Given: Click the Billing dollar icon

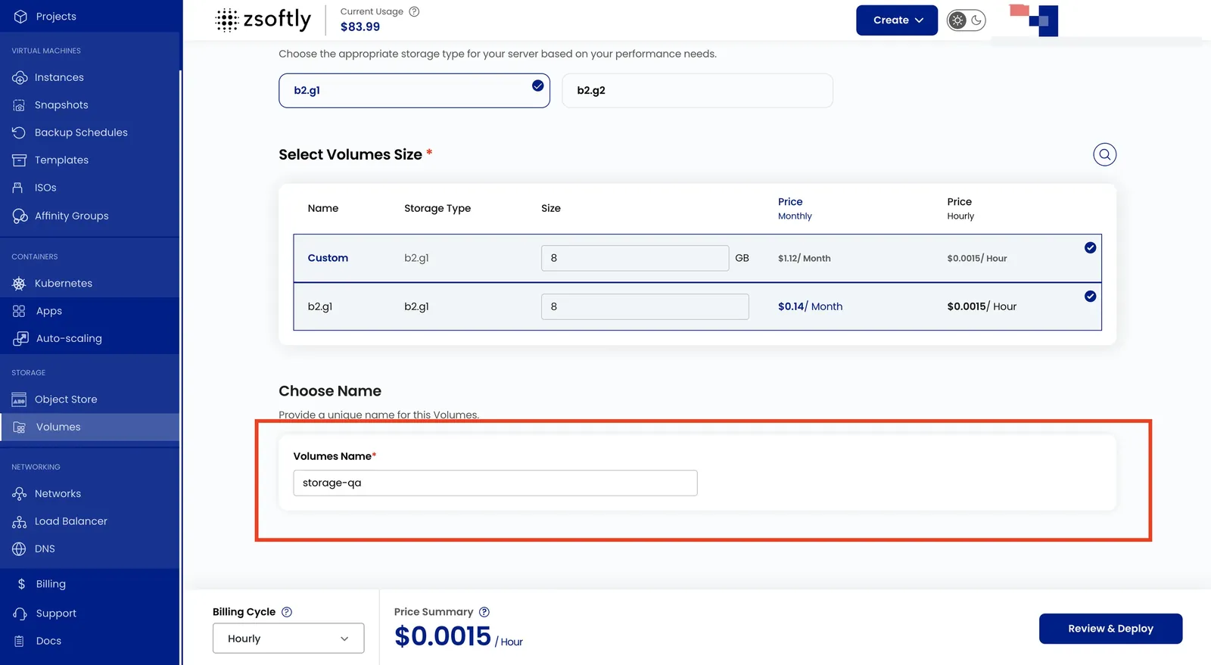Looking at the screenshot, I should click(x=21, y=584).
